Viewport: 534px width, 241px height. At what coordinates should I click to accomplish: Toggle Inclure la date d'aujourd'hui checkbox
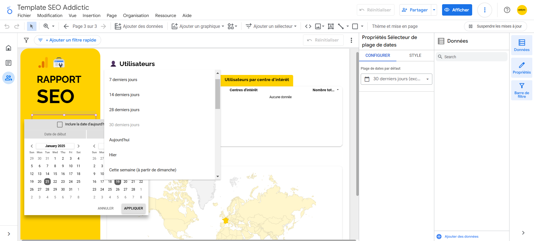(x=60, y=124)
